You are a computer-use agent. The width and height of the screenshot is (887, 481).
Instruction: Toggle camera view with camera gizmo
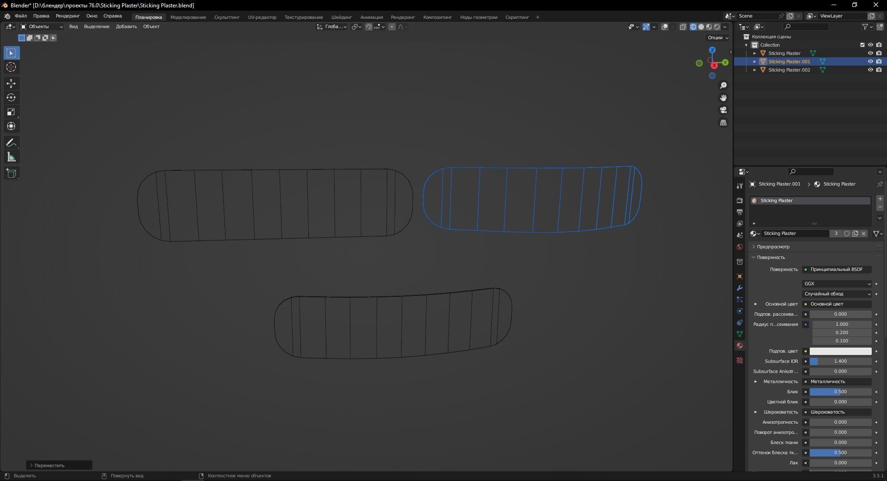point(723,110)
